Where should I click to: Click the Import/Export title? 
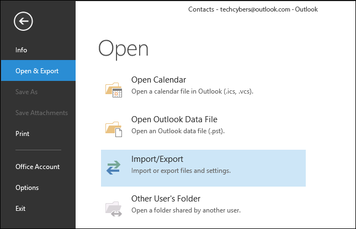(157, 159)
